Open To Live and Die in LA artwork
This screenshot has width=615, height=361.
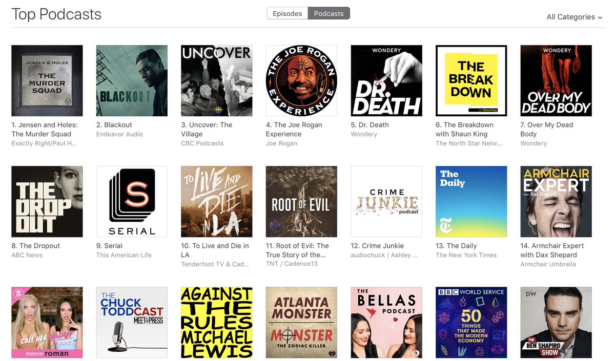pyautogui.click(x=217, y=202)
